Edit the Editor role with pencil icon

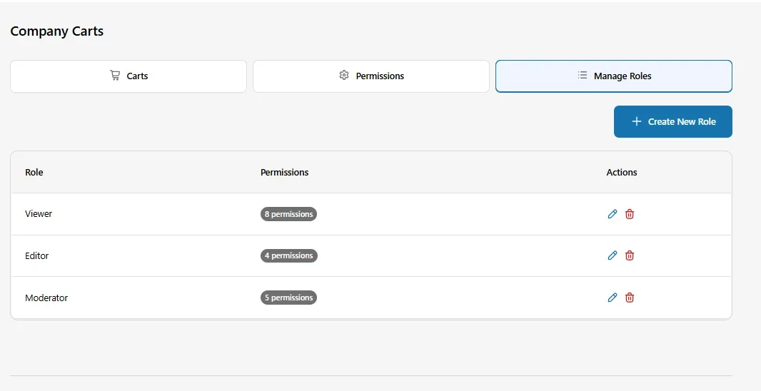(x=612, y=255)
